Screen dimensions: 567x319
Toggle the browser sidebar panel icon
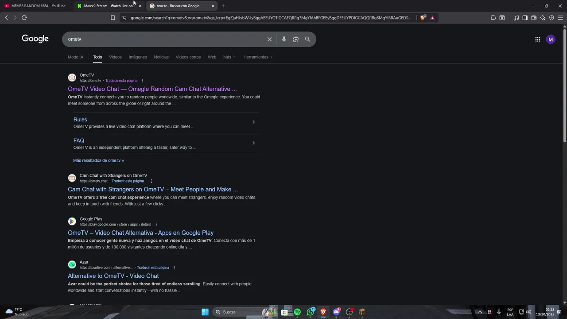[x=525, y=18]
